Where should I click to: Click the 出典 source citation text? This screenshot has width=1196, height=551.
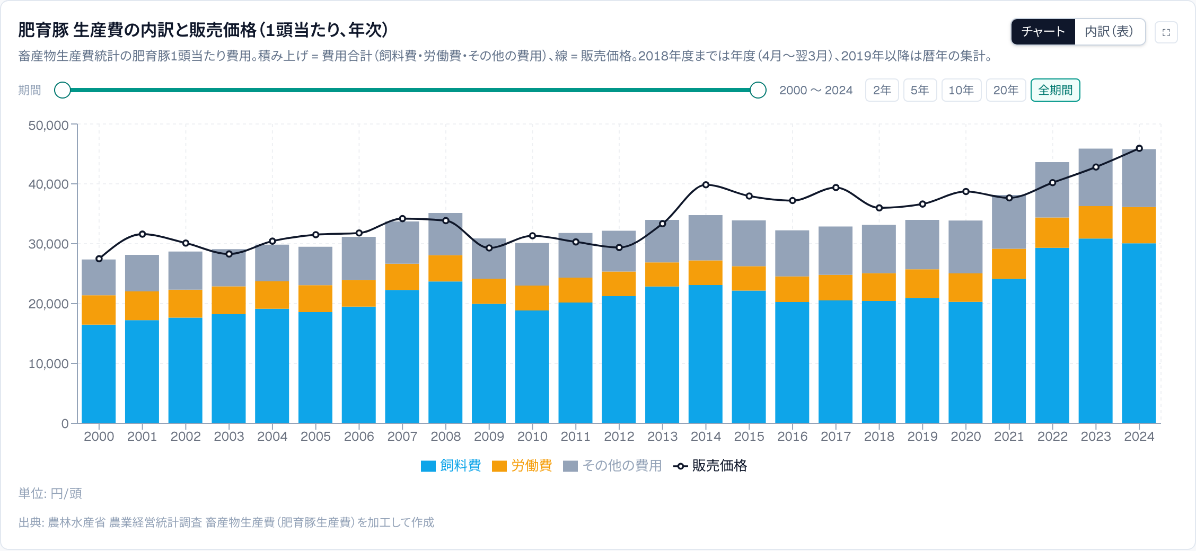pos(226,523)
